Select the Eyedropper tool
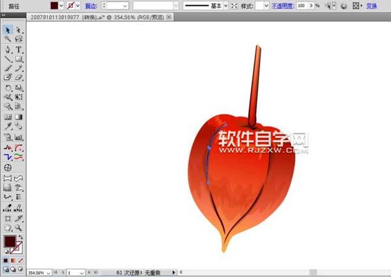Viewport: 391px width, 277px height. tap(8, 126)
